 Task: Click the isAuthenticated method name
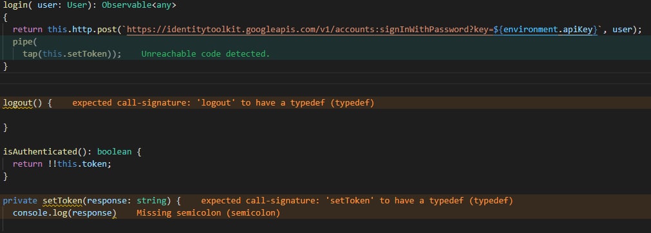point(40,152)
